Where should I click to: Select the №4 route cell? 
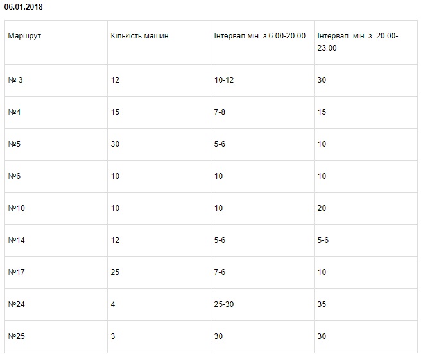coord(15,112)
